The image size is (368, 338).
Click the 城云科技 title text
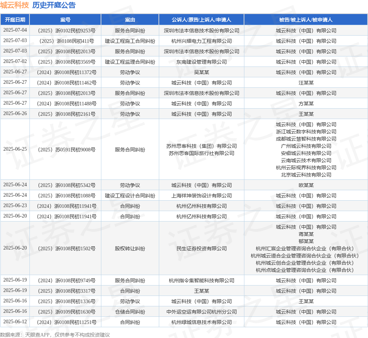(14, 5)
